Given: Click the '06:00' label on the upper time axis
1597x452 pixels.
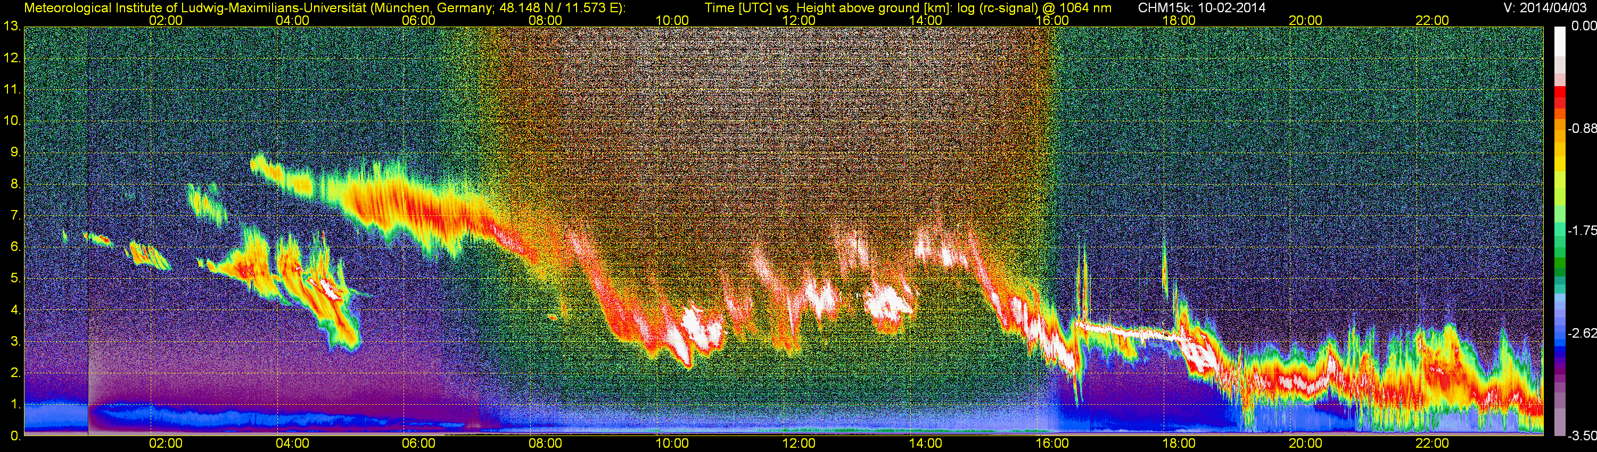Looking at the screenshot, I should point(419,20).
